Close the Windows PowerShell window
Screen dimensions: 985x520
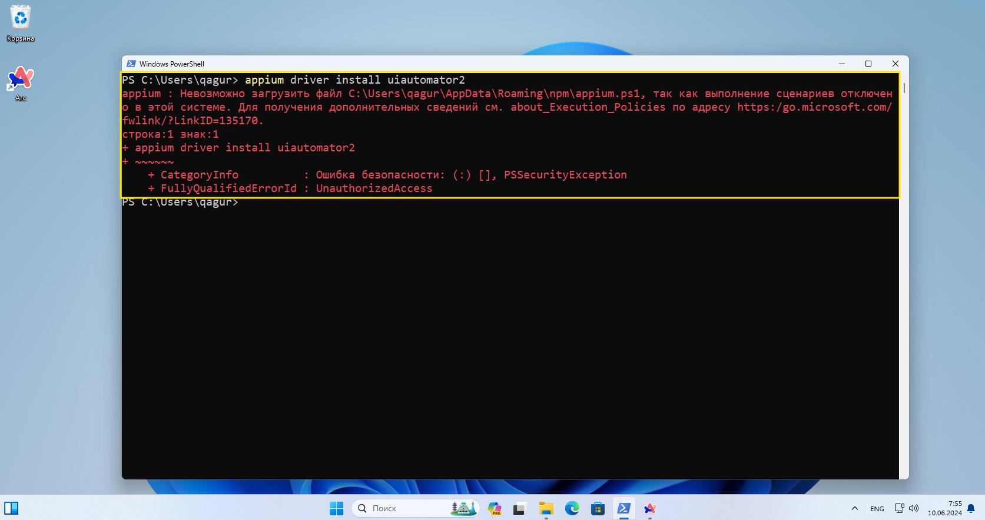tap(896, 64)
